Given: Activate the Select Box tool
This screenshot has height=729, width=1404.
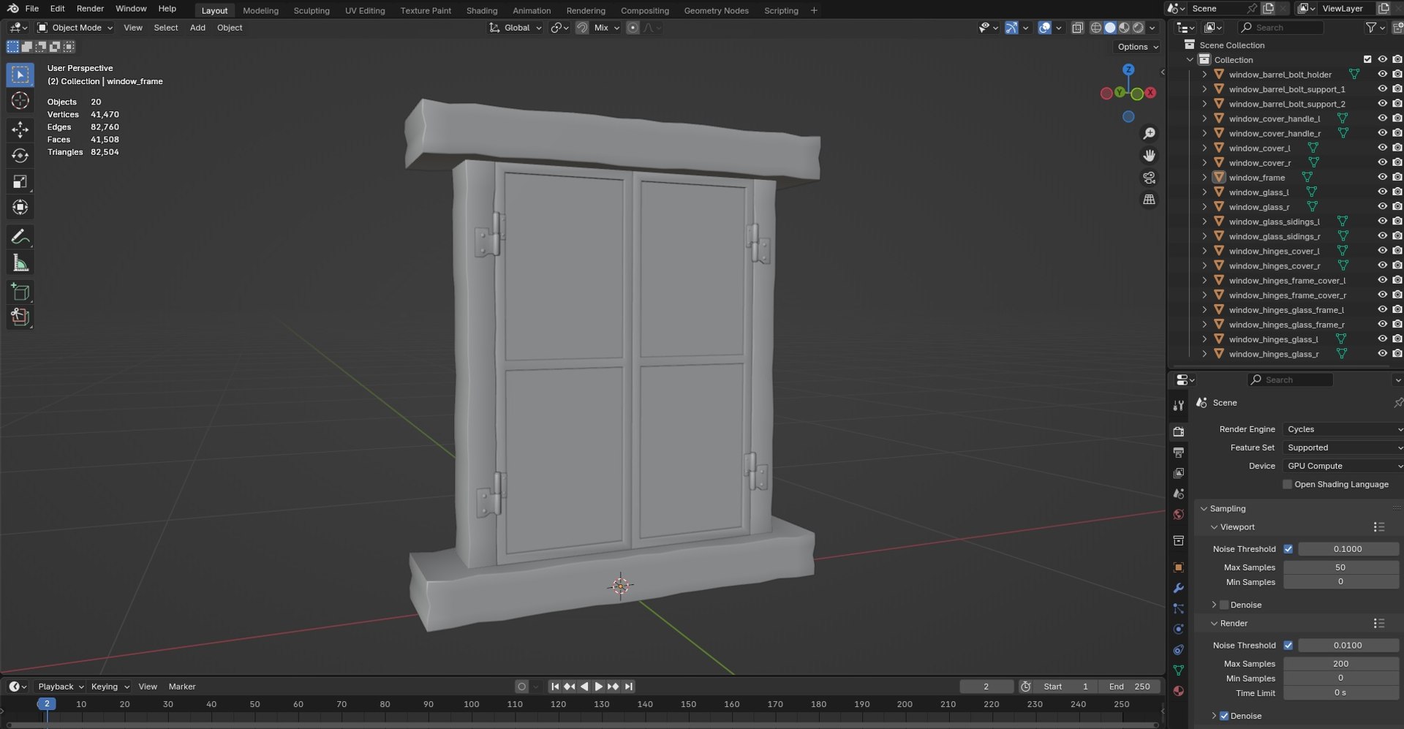Looking at the screenshot, I should click(x=20, y=75).
